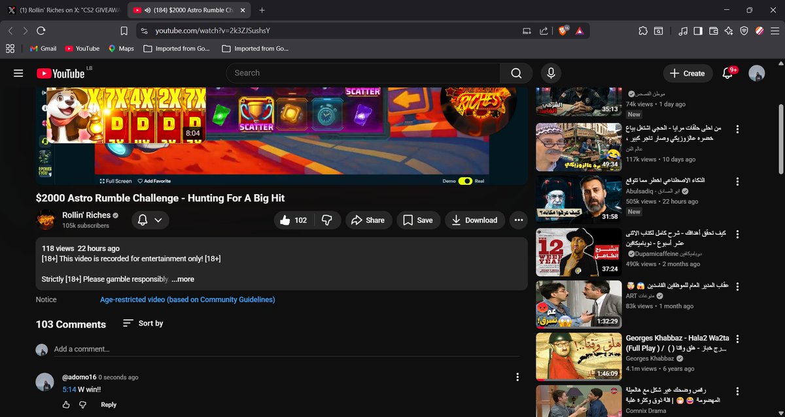This screenshot has width=785, height=417.
Task: Expand the description with ...more
Action: click(183, 279)
